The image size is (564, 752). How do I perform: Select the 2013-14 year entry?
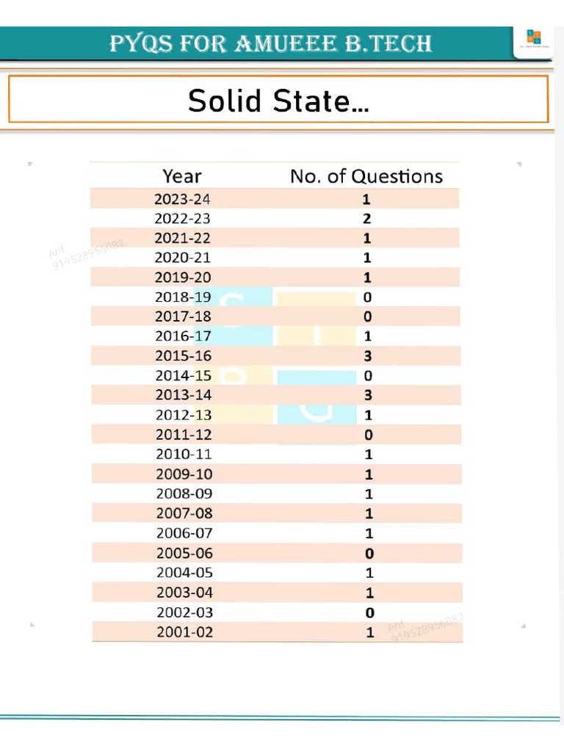183,395
